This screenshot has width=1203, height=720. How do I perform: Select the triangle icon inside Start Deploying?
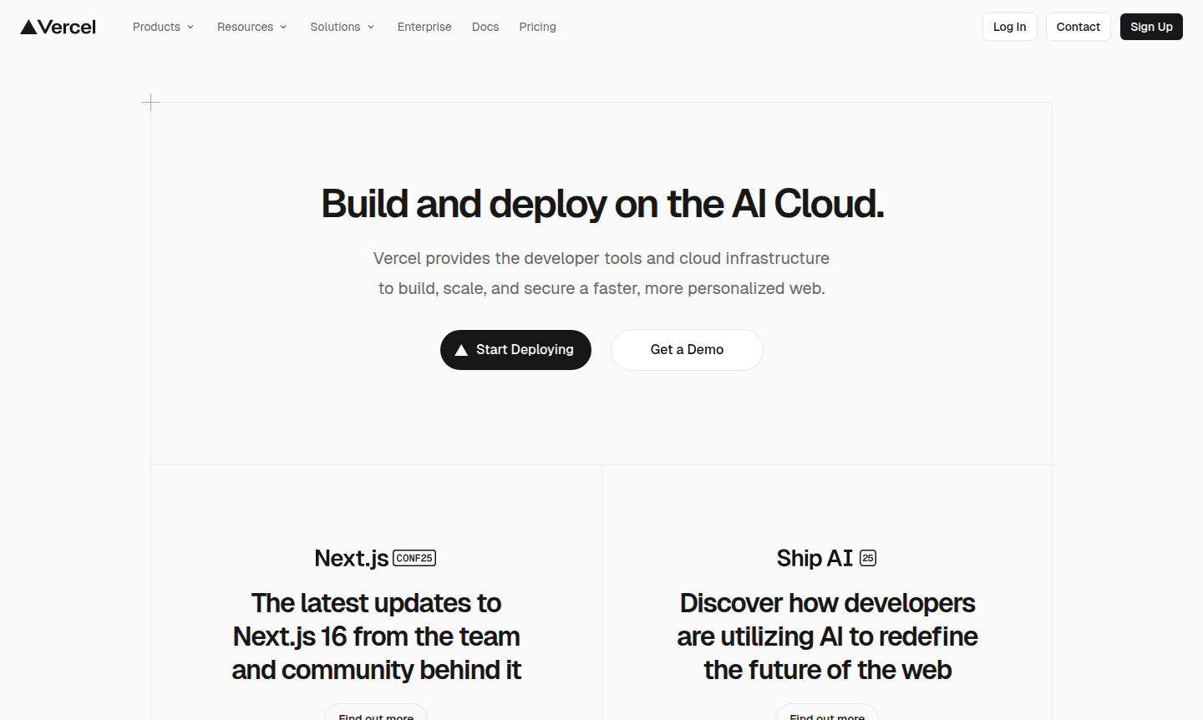[460, 349]
